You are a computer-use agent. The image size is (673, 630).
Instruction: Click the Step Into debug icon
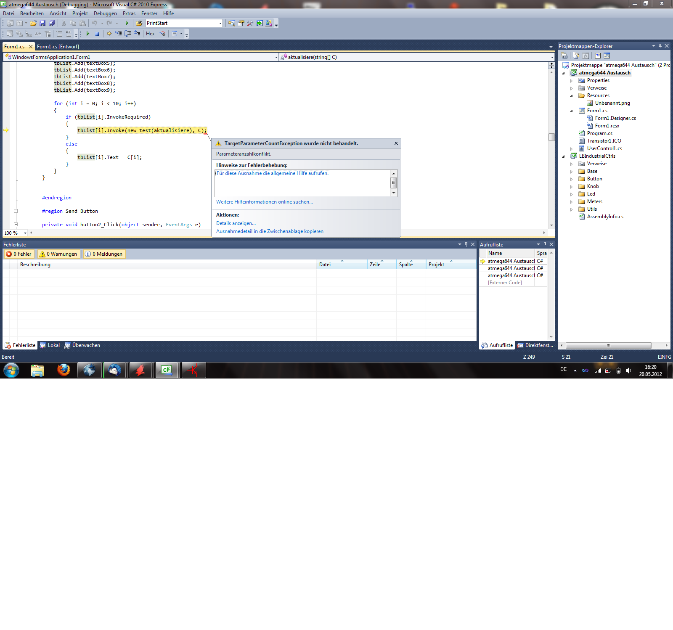[x=119, y=34]
